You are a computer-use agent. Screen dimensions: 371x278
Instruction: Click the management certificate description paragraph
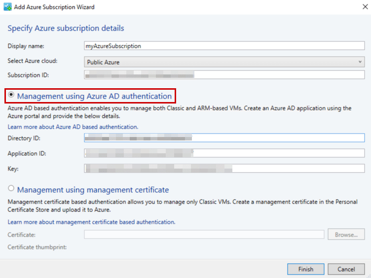click(183, 206)
